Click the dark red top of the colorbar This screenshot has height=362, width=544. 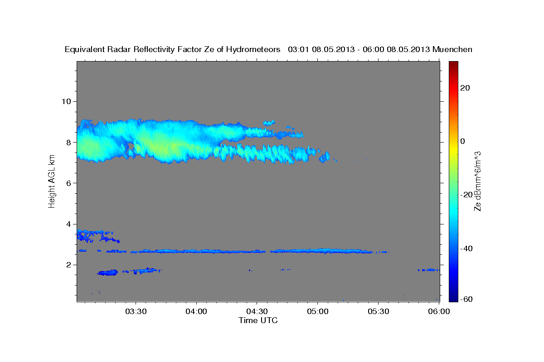click(453, 64)
